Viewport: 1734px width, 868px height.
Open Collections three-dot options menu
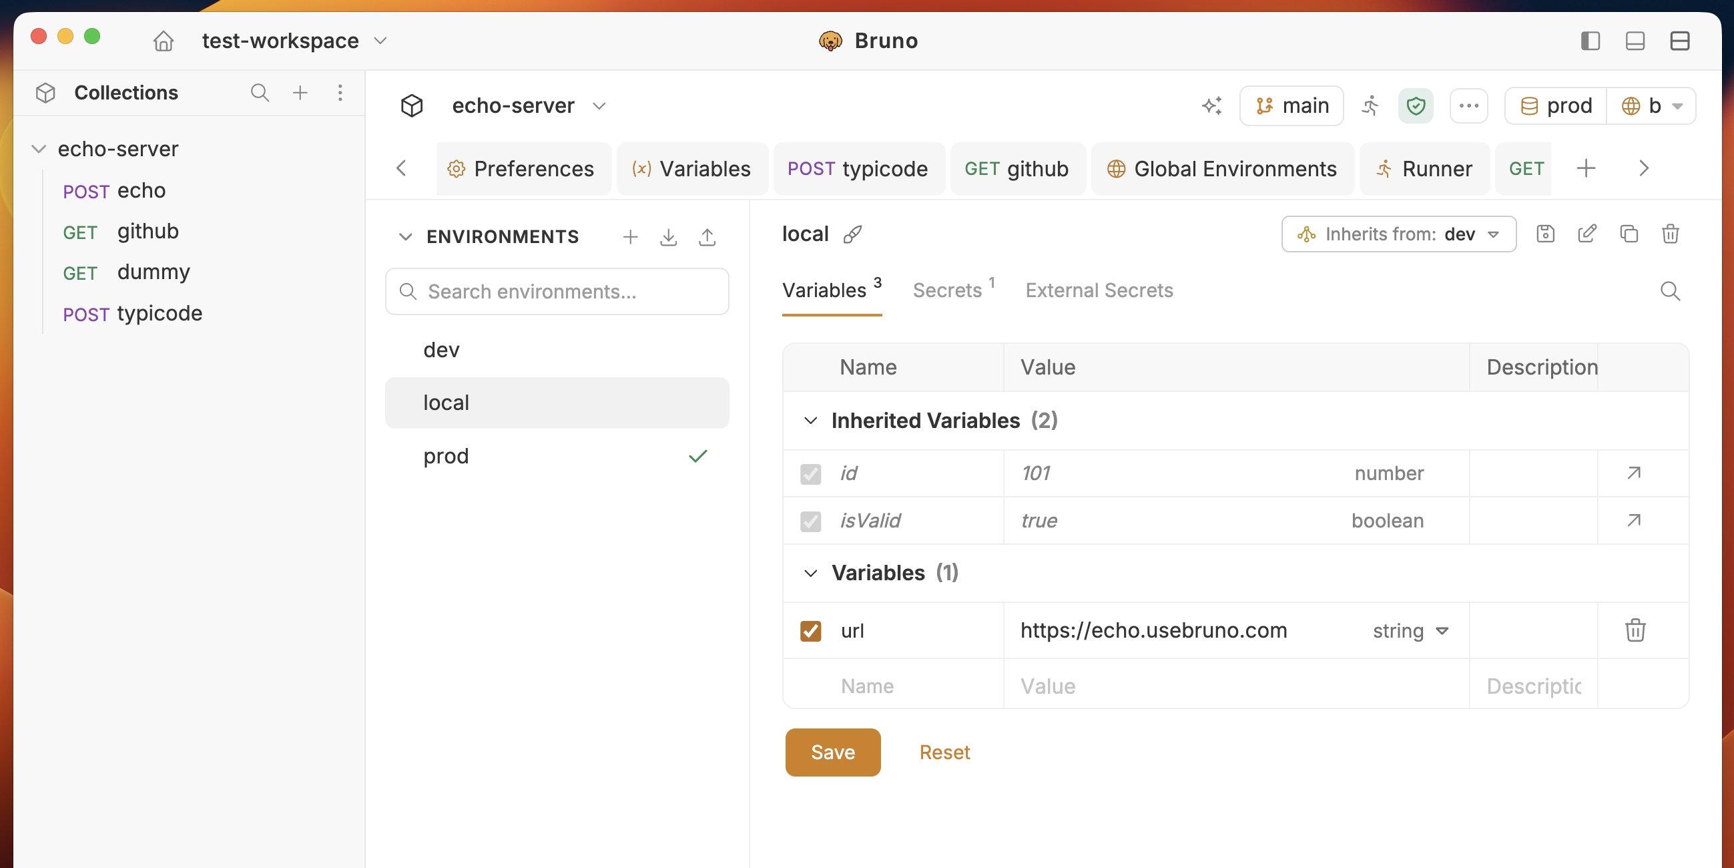point(340,92)
